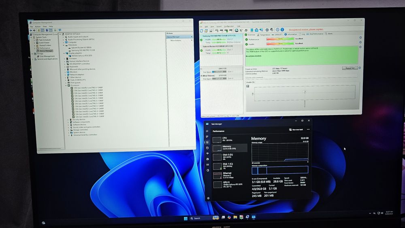This screenshot has width=405, height=228.
Task: Expand Keyboards device category
Action: [65, 66]
